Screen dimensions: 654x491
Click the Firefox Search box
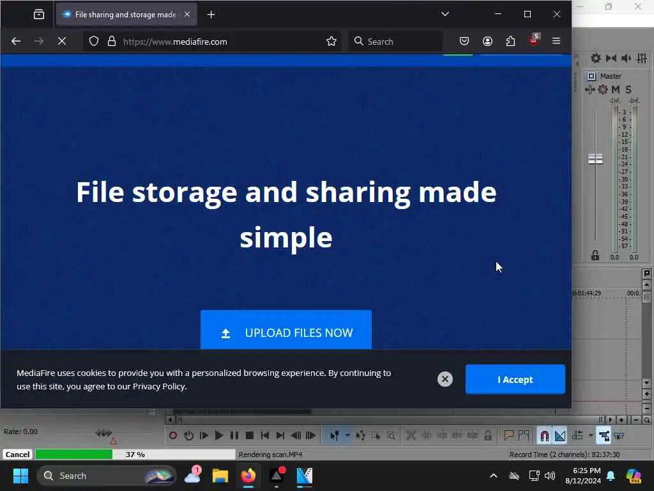point(395,42)
